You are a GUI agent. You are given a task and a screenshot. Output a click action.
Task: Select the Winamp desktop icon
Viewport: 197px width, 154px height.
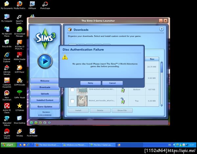(x=19, y=133)
